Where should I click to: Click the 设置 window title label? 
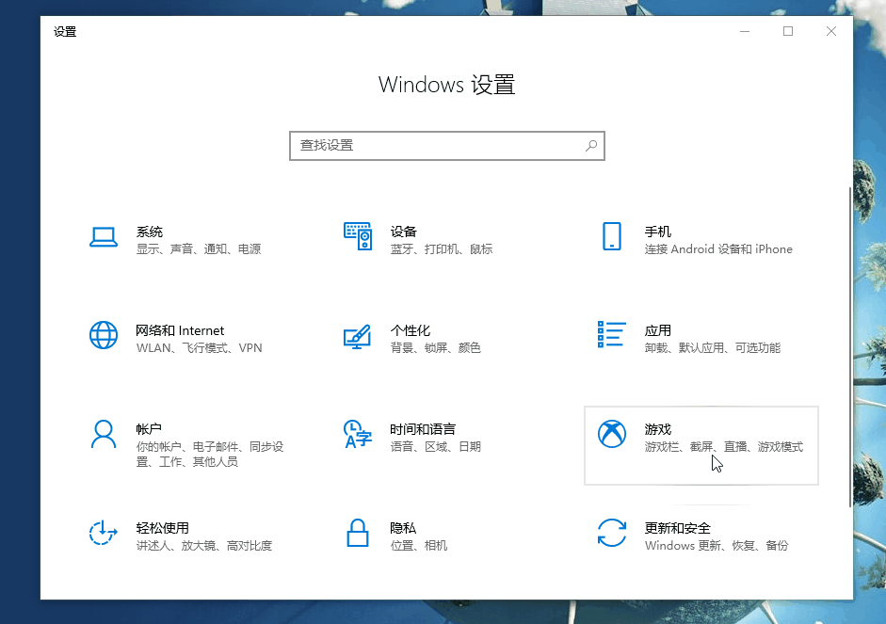[x=65, y=31]
